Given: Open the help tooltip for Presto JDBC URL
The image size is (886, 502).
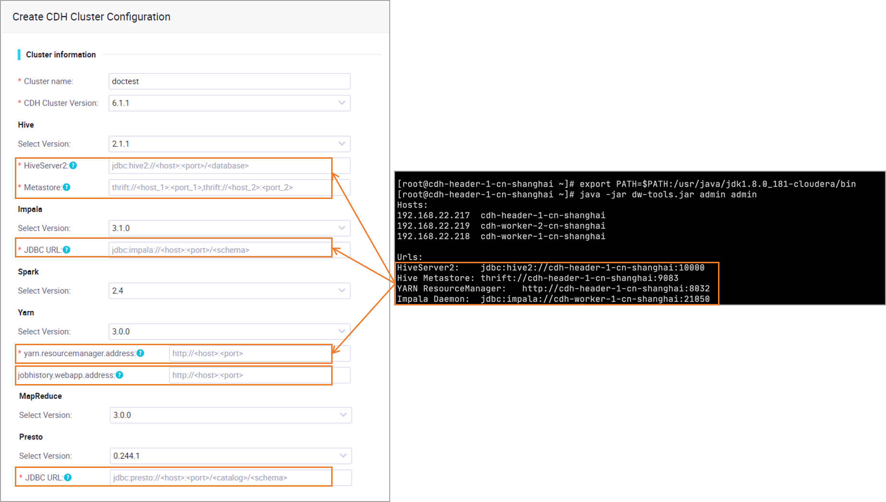Looking at the screenshot, I should click(x=68, y=478).
